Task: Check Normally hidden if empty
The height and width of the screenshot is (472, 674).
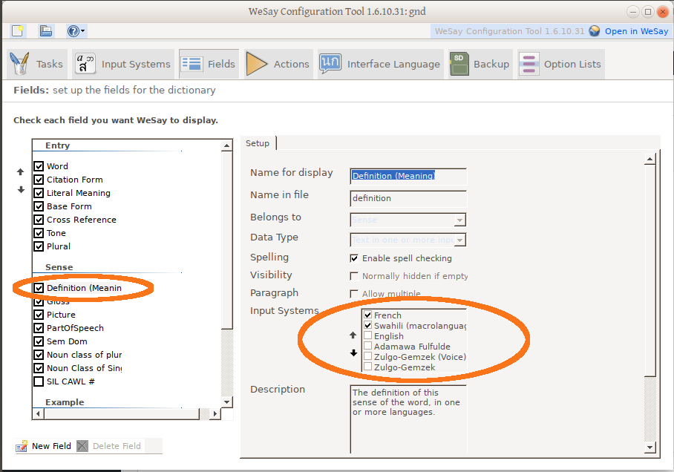Action: (x=354, y=276)
